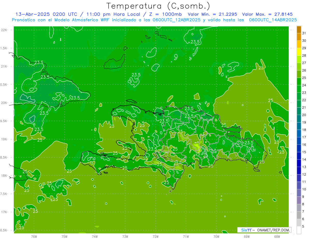Click the 72W longitude axis label
The width and height of the screenshot is (311, 240).
point(155,236)
